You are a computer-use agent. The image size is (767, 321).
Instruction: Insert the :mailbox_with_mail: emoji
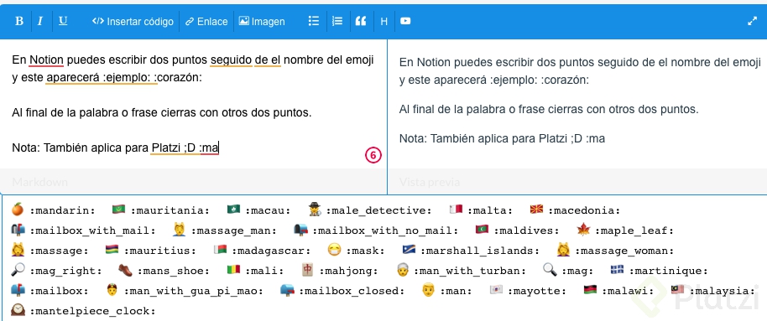point(83,230)
